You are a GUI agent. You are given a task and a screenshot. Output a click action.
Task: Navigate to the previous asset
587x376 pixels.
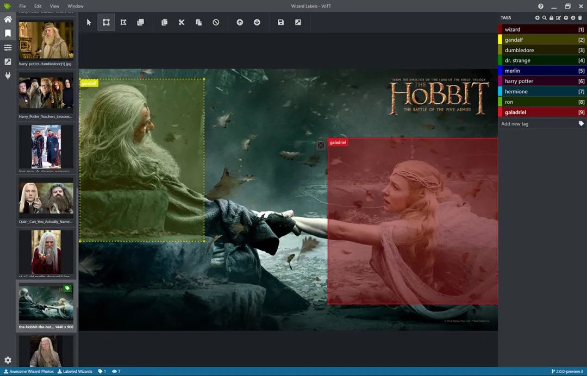[240, 22]
